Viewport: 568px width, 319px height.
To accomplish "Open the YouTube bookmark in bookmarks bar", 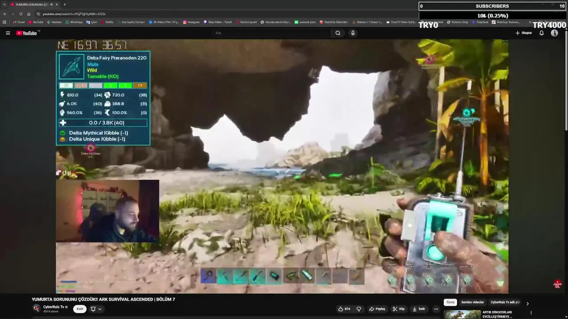I will 36,22.
